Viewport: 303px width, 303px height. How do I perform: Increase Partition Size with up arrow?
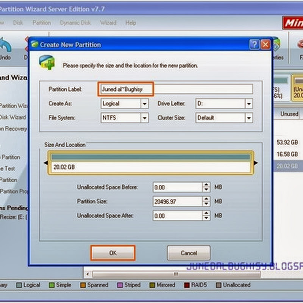tap(206, 199)
